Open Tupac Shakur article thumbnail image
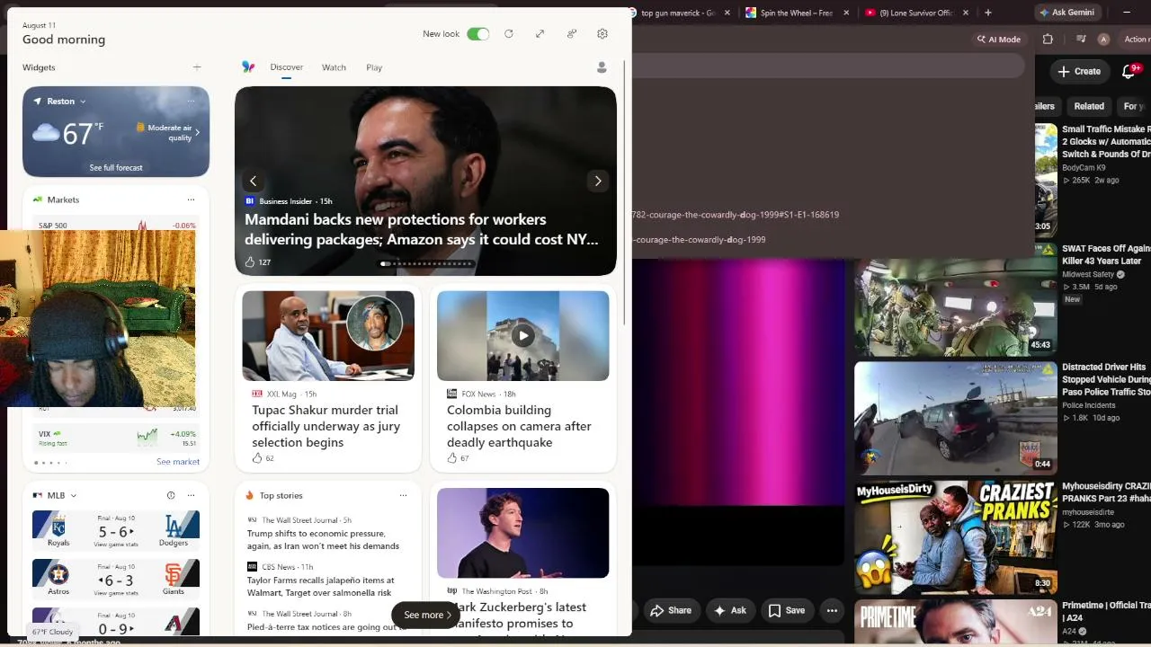1151x647 pixels. tap(328, 335)
